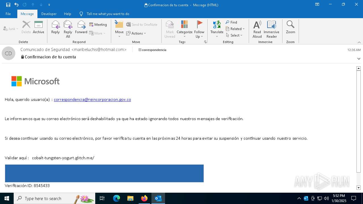Launch Microsoft Edge from taskbar
Viewport: 363px width, 204px height.
(x=117, y=198)
